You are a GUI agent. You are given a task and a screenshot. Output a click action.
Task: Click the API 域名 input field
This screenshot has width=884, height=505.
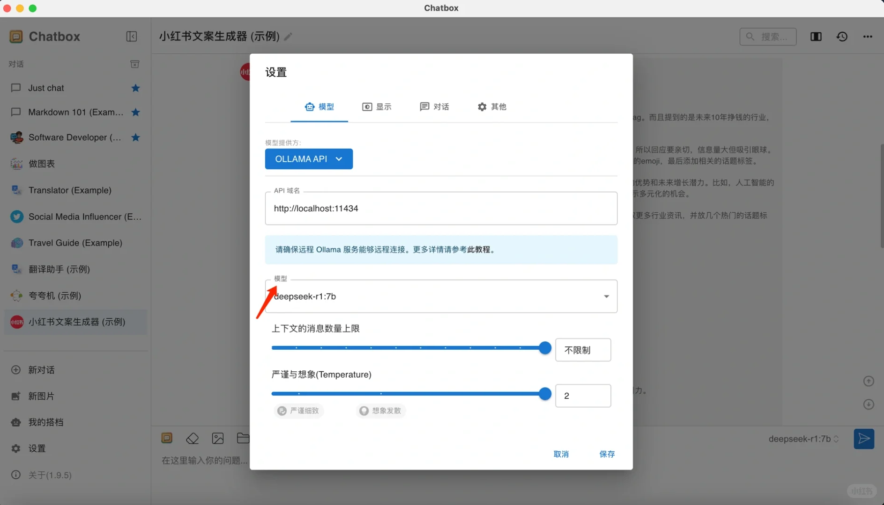coord(440,209)
